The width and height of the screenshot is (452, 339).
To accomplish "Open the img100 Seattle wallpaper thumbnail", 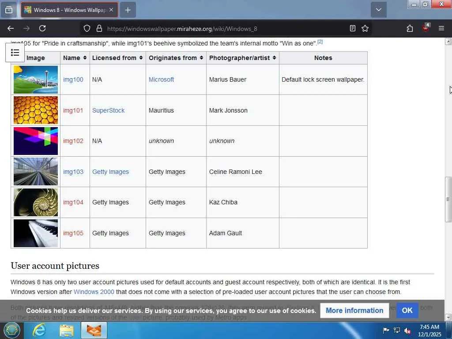I will pos(36,79).
